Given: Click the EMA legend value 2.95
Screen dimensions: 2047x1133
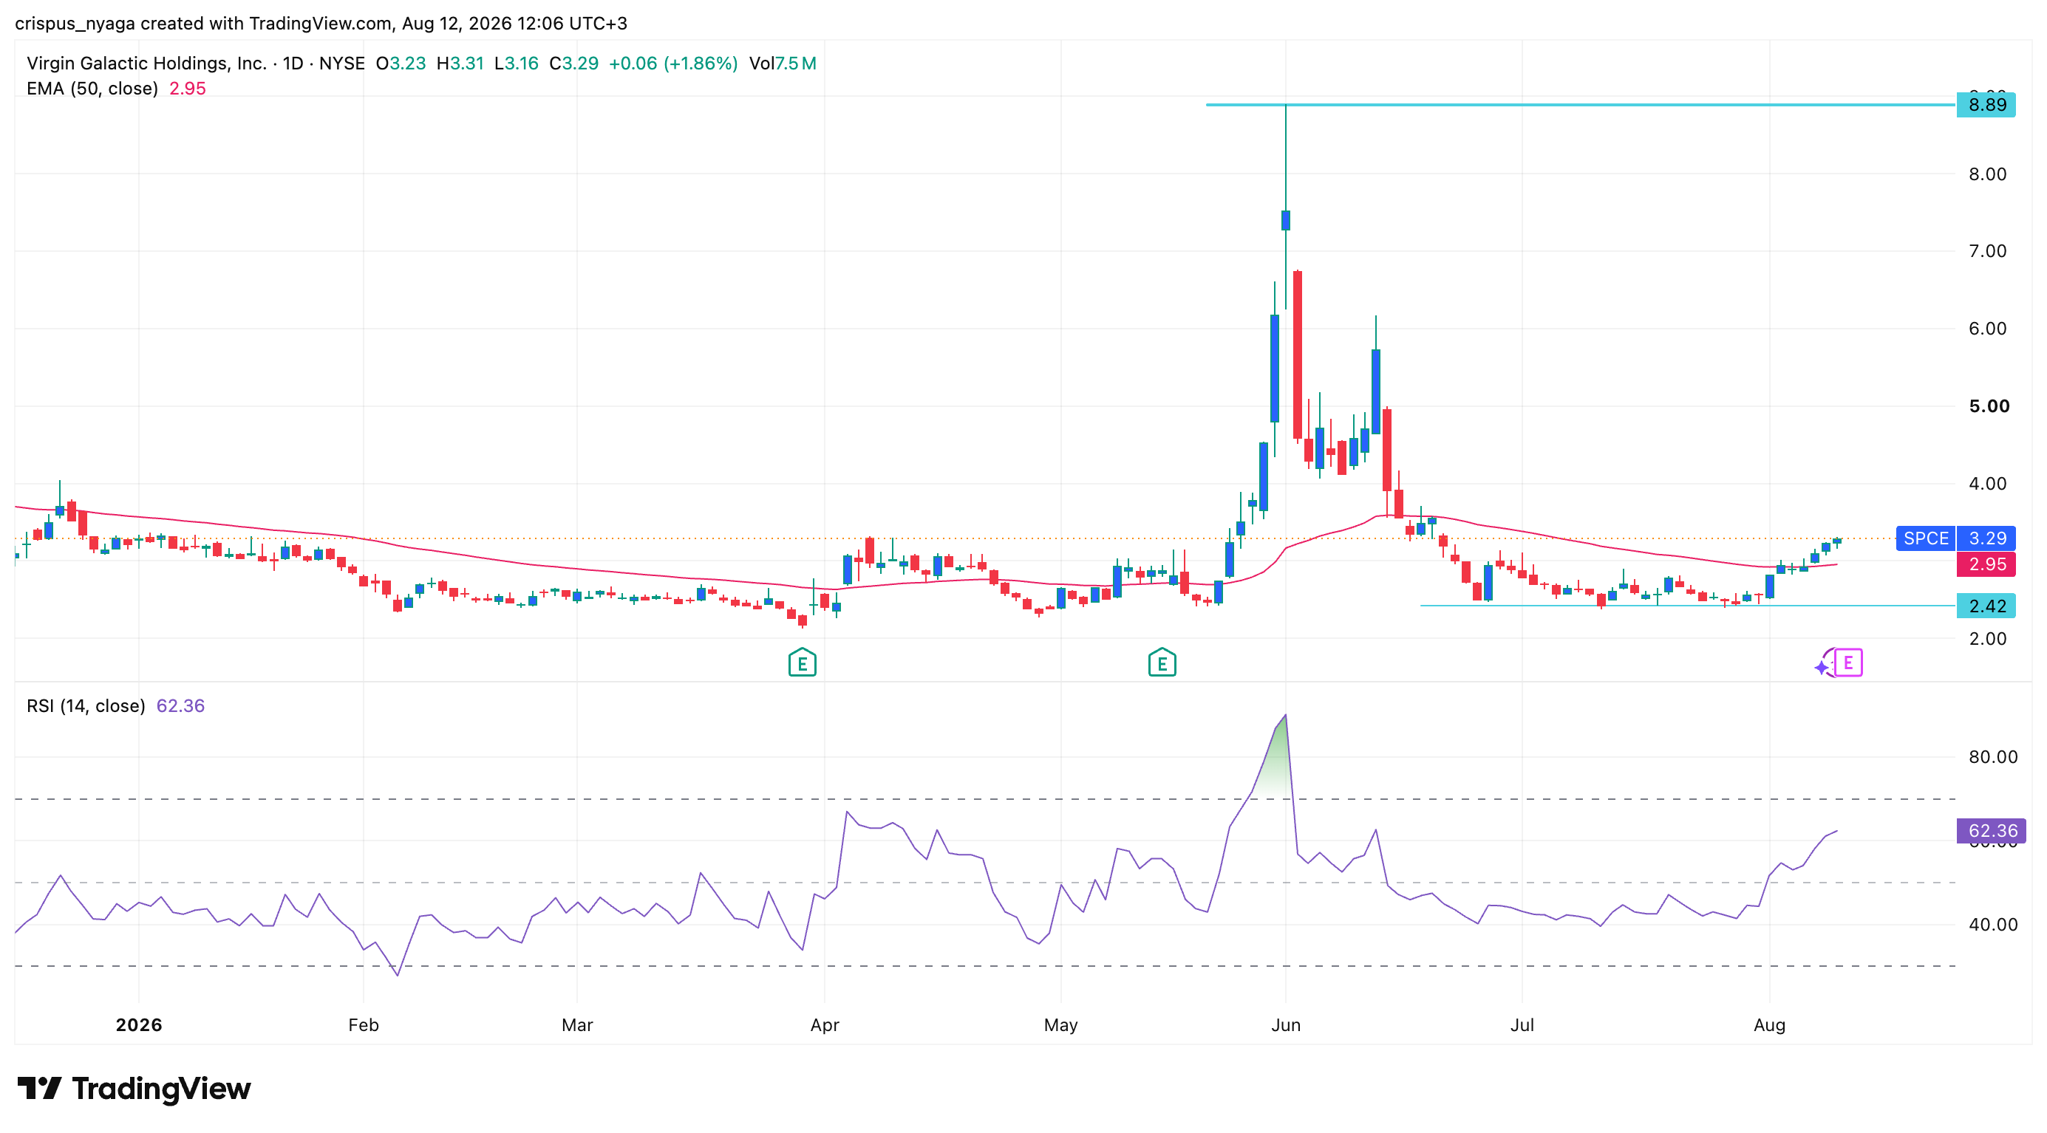Looking at the screenshot, I should pyautogui.click(x=188, y=89).
